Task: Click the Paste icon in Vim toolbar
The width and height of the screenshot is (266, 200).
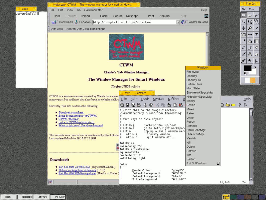Action: click(169, 105)
